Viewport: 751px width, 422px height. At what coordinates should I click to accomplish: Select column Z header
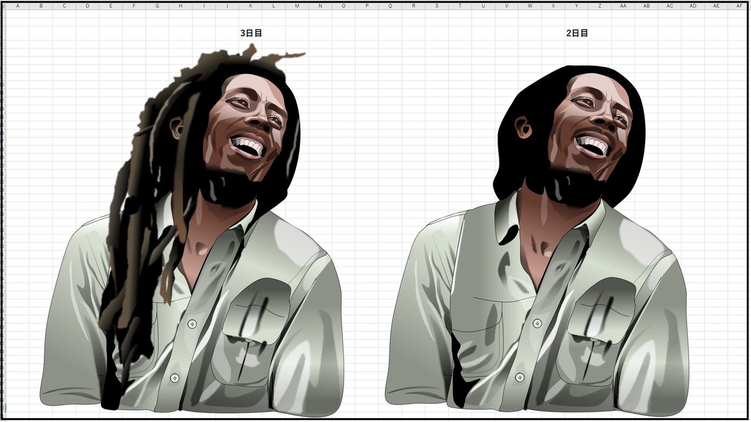click(600, 6)
